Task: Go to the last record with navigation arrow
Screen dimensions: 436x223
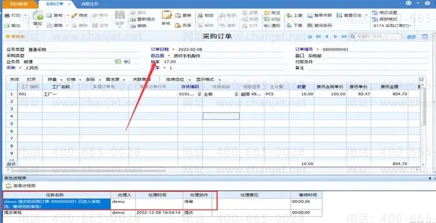Action: pyautogui.click(x=344, y=36)
